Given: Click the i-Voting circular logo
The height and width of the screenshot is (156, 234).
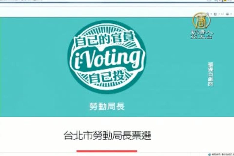Looking at the screenshot, I should tap(107, 57).
